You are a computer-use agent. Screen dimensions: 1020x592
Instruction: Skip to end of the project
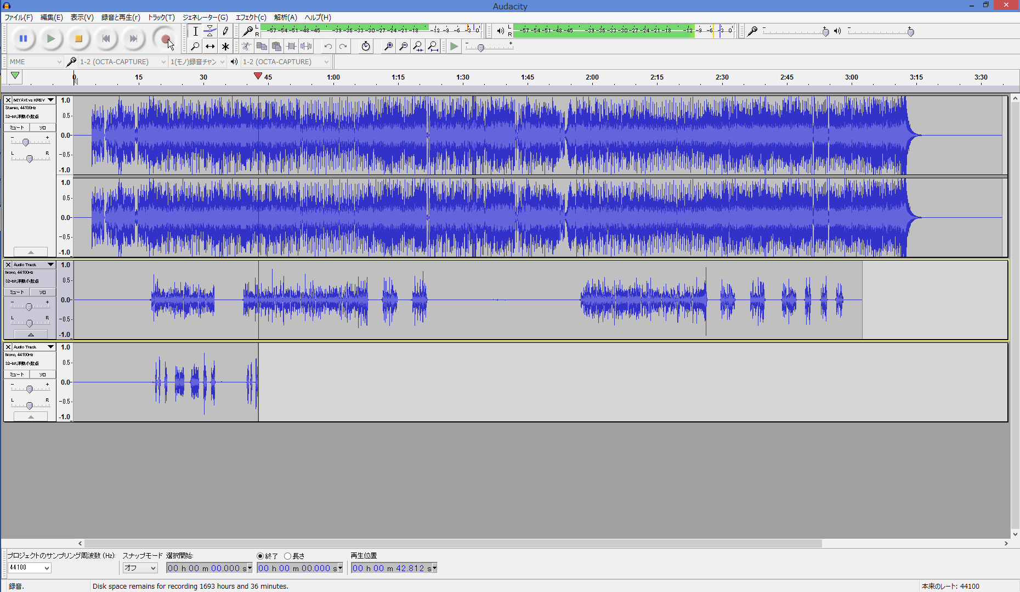point(133,38)
